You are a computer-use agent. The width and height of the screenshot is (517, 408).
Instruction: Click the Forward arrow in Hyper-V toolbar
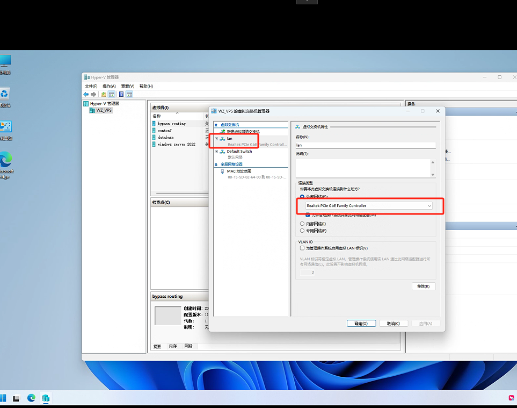pos(93,95)
